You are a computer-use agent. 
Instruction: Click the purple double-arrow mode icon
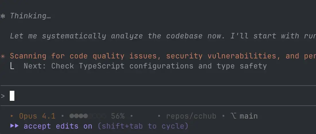[x=14, y=126]
